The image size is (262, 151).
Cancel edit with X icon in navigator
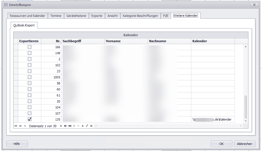pos(91,126)
